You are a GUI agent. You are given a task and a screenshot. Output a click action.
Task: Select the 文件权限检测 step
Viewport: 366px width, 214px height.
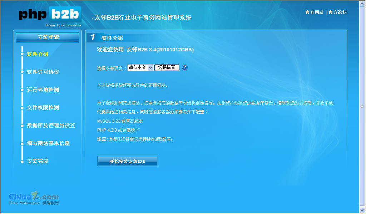click(43, 108)
